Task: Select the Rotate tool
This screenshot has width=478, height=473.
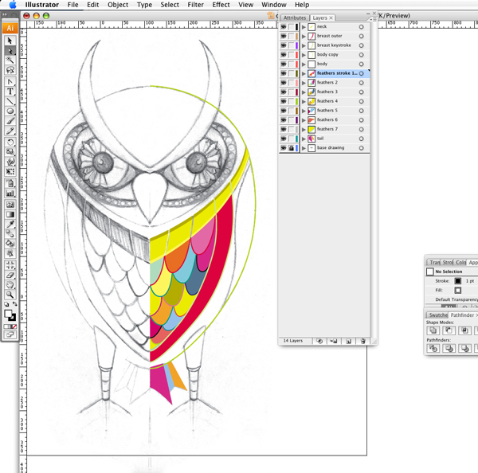Action: tap(10, 142)
